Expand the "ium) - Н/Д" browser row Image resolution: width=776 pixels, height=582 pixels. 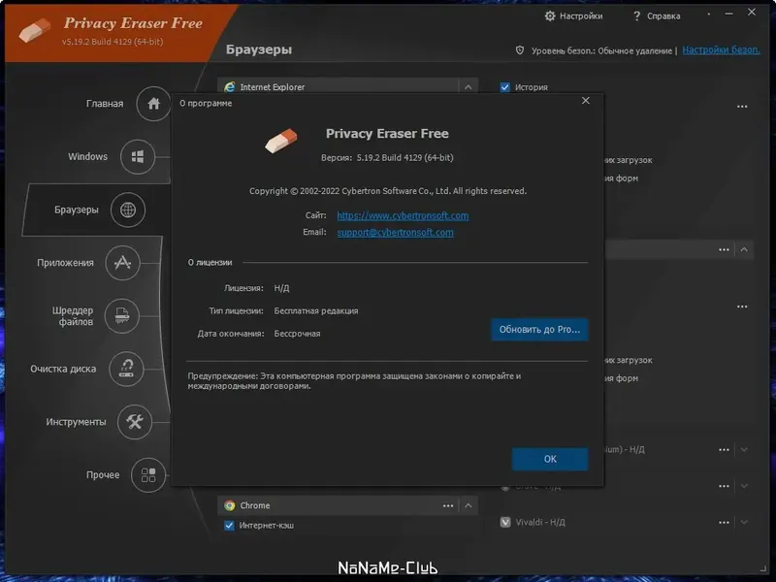[x=744, y=449]
